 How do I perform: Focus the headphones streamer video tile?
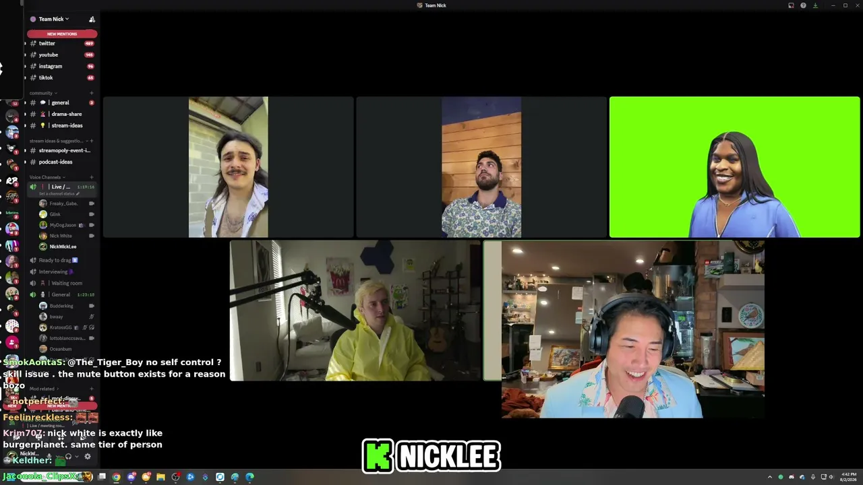pyautogui.click(x=624, y=329)
